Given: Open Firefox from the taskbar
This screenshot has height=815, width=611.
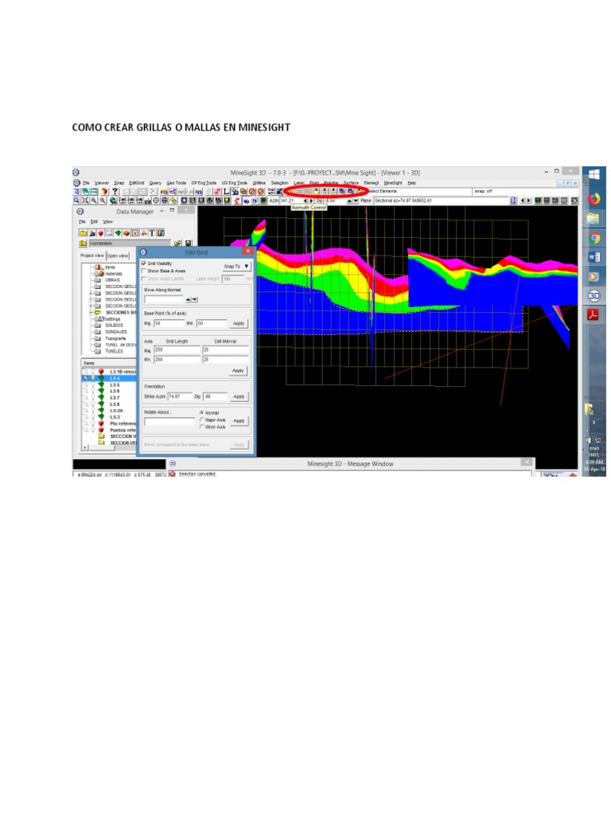Looking at the screenshot, I should tap(594, 198).
